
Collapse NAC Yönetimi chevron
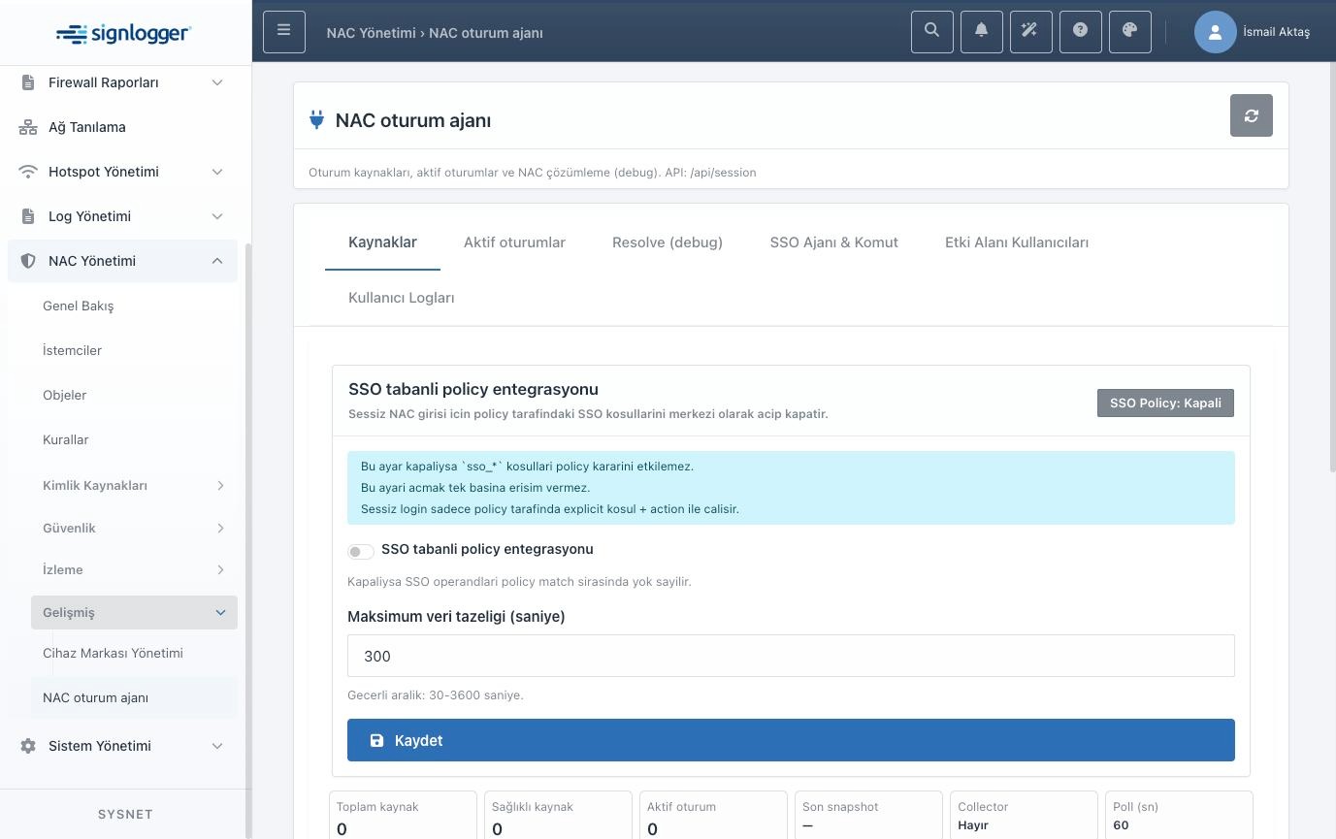[x=217, y=261]
